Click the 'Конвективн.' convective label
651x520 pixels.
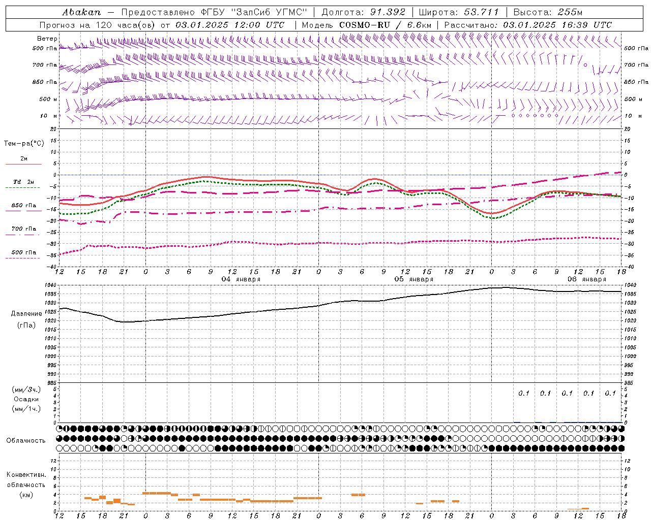point(26,475)
